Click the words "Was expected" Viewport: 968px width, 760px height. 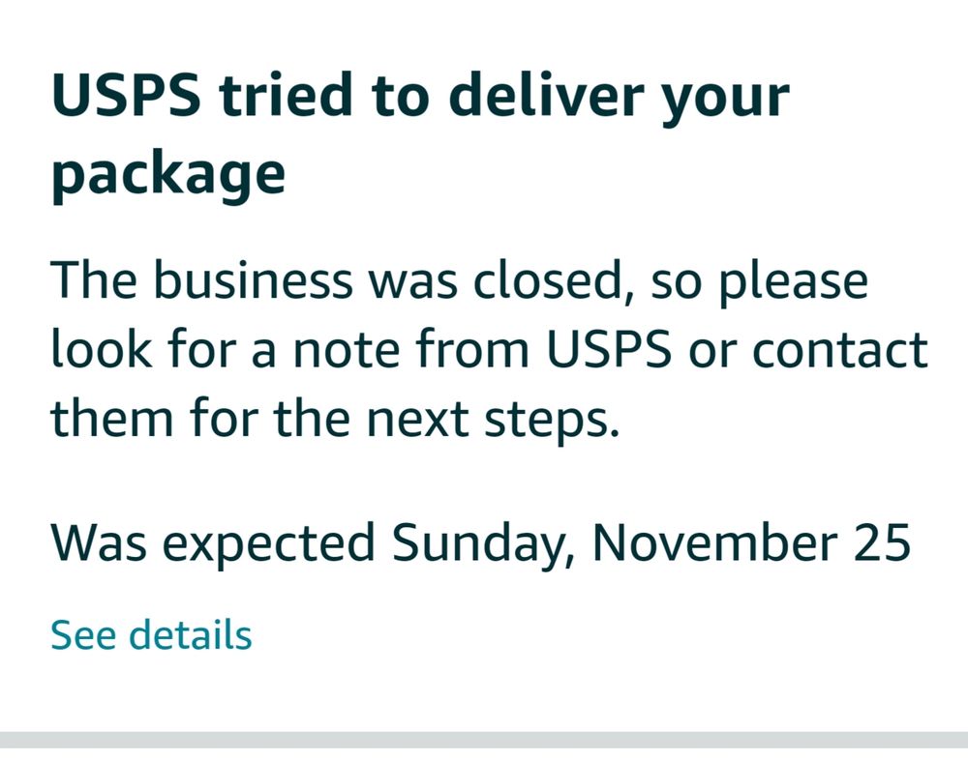(212, 542)
